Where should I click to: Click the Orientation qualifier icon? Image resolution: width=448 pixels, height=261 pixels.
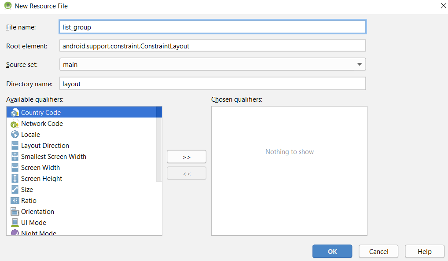(15, 212)
